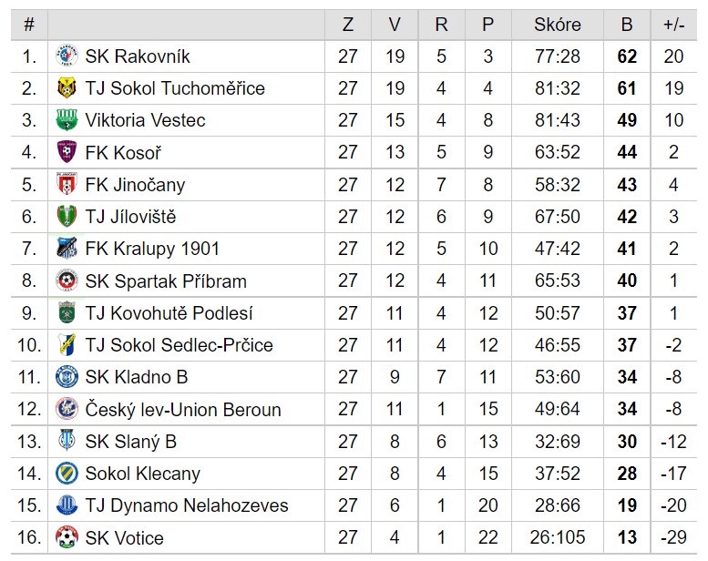This screenshot has height=561, width=708.
Task: Sort by the Skóre column header
Action: (x=557, y=25)
